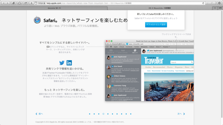Click the page icon left of https
Screen dimensions: 223x125
(x=36, y=3)
